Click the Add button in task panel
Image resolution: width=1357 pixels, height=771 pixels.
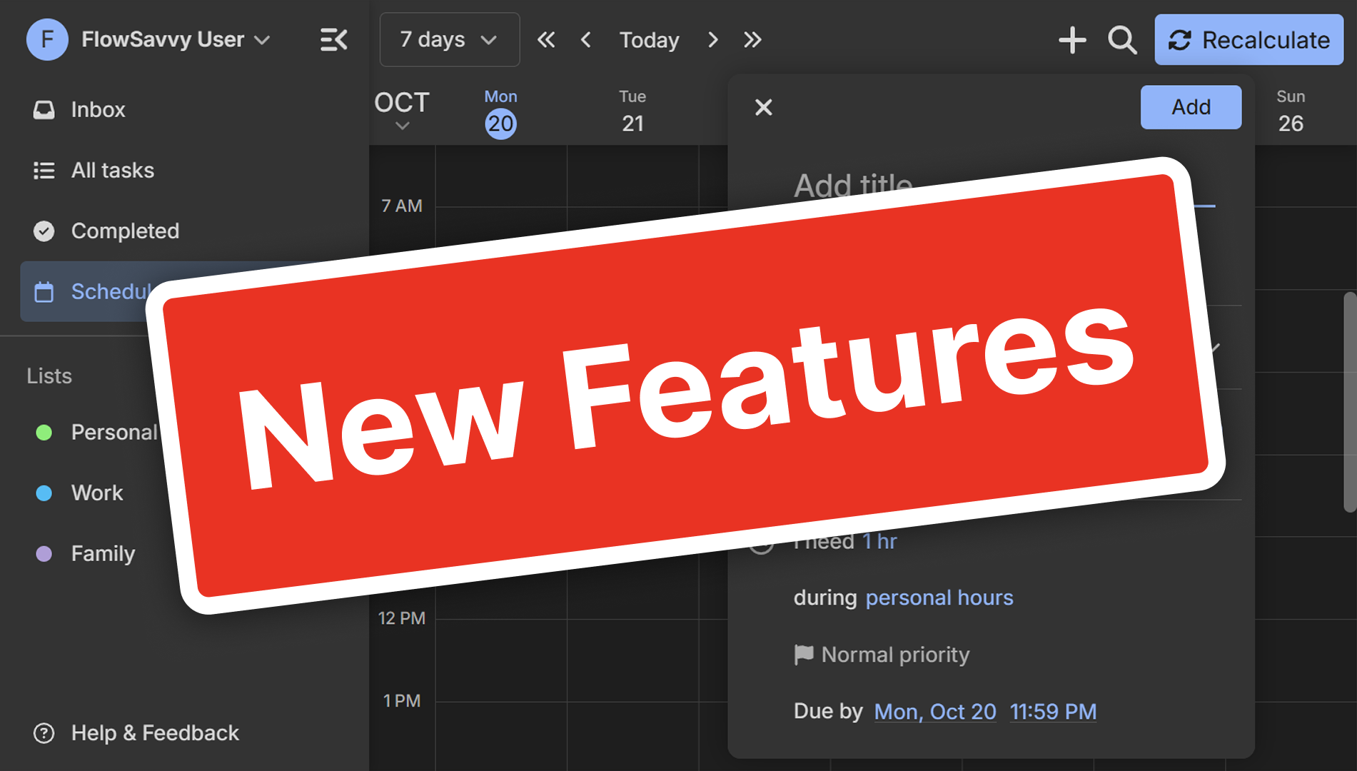point(1190,107)
